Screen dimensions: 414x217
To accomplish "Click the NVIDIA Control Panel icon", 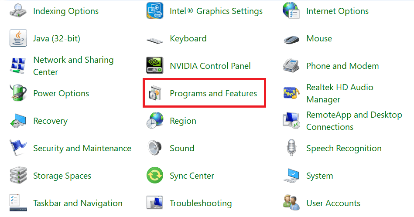I will click(x=155, y=66).
